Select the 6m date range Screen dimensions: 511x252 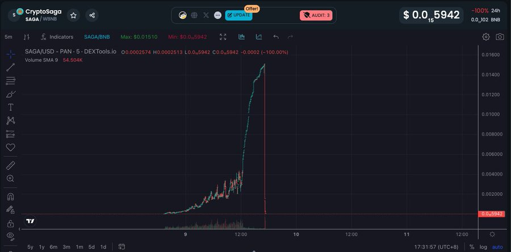click(53, 247)
